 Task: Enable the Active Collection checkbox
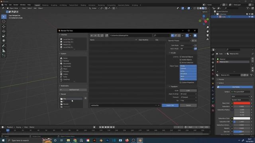180,63
